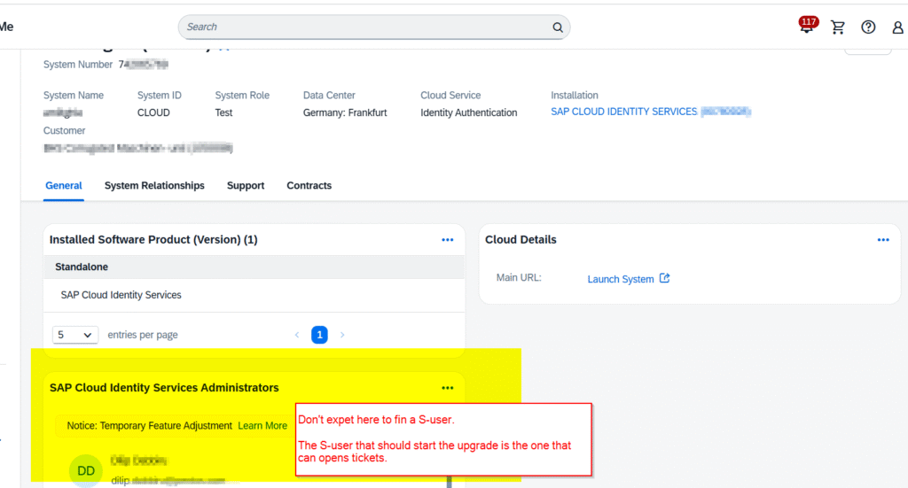This screenshot has height=488, width=908.
Task: Switch to the Contracts tab
Action: click(x=309, y=186)
